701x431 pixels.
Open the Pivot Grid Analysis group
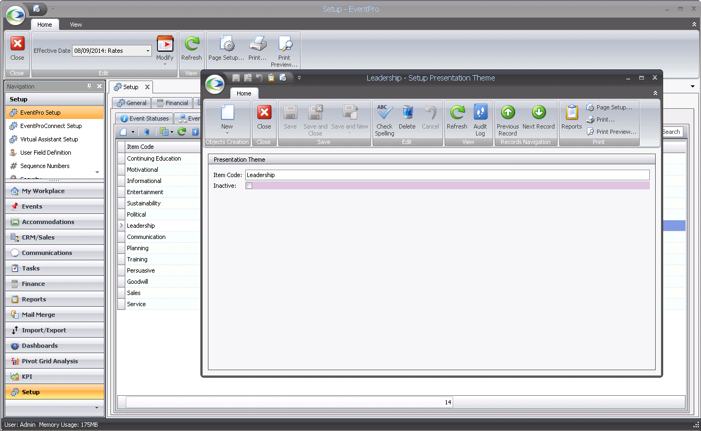click(55, 361)
